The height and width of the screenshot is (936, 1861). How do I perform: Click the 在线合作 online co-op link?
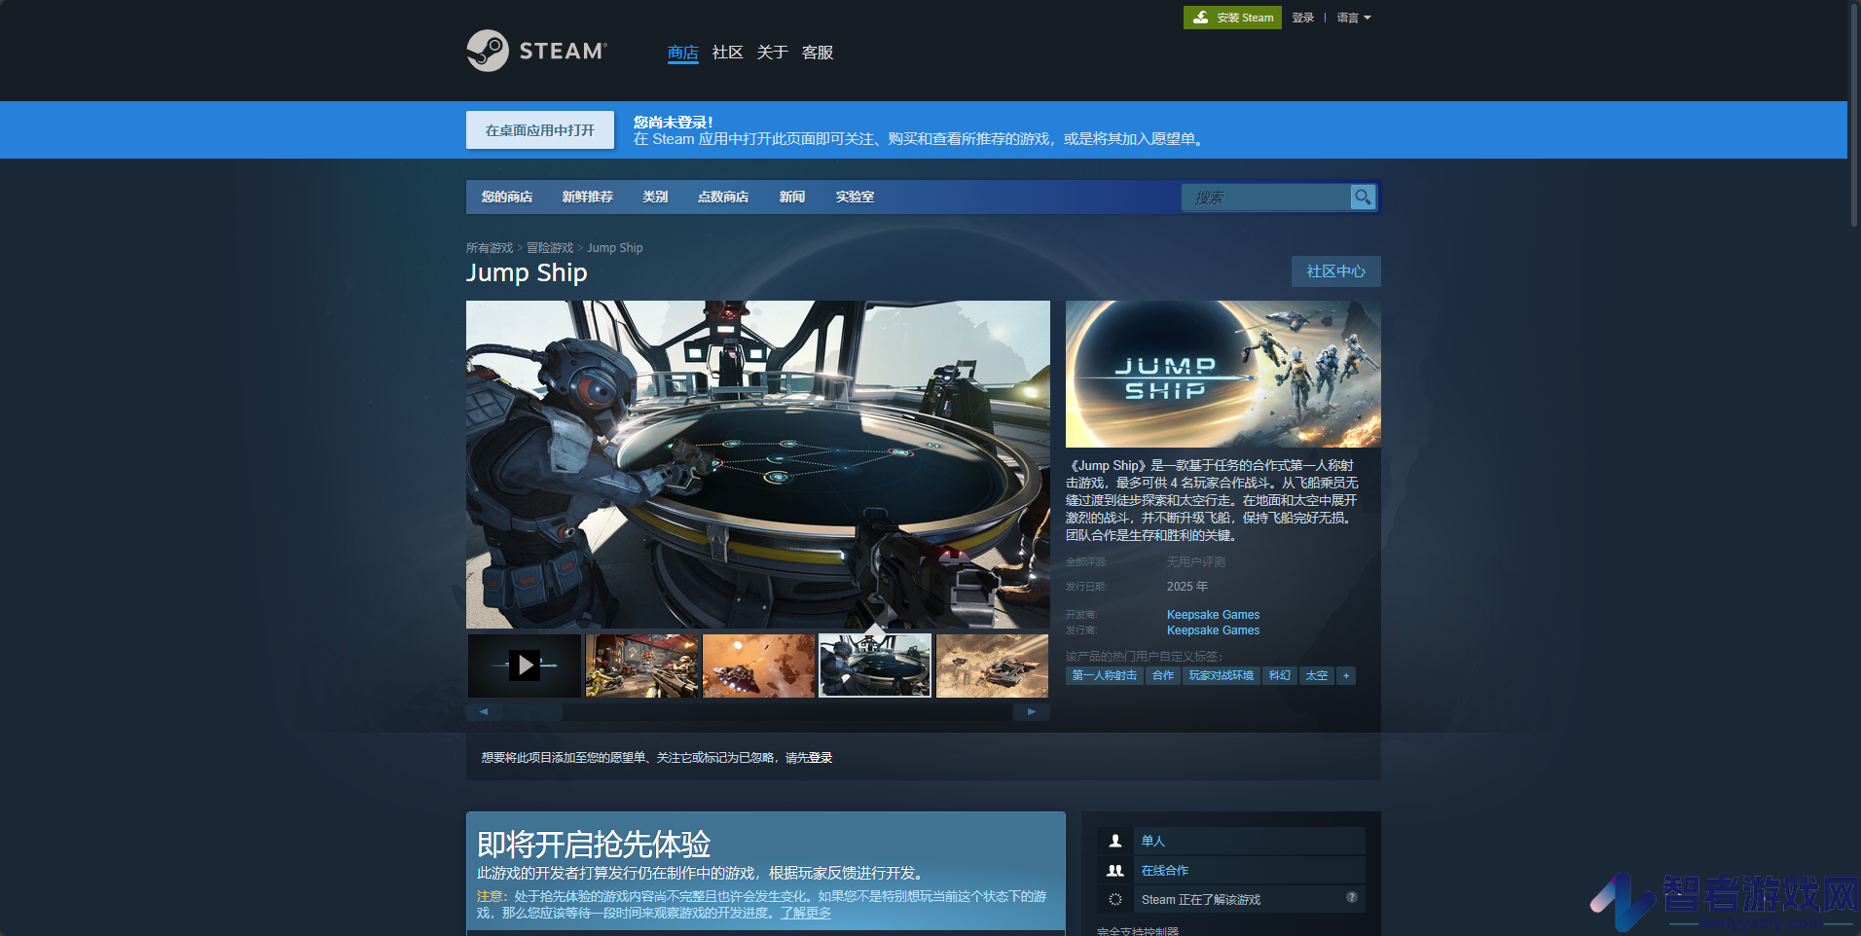tap(1165, 871)
